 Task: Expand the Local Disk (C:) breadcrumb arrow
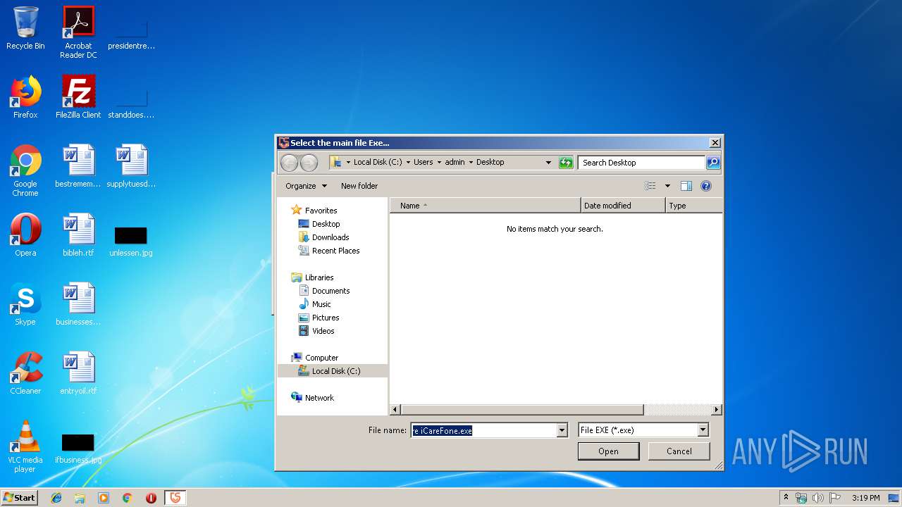[x=408, y=163]
